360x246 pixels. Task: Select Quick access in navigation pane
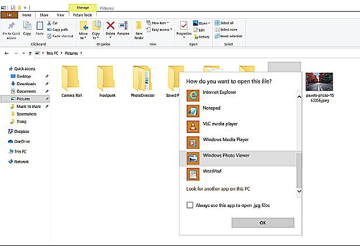(22, 69)
